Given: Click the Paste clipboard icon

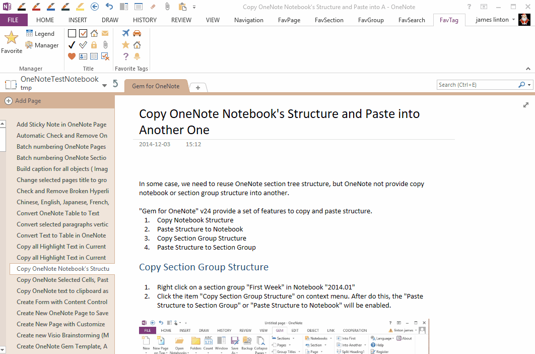Looking at the screenshot, I should [x=182, y=7].
